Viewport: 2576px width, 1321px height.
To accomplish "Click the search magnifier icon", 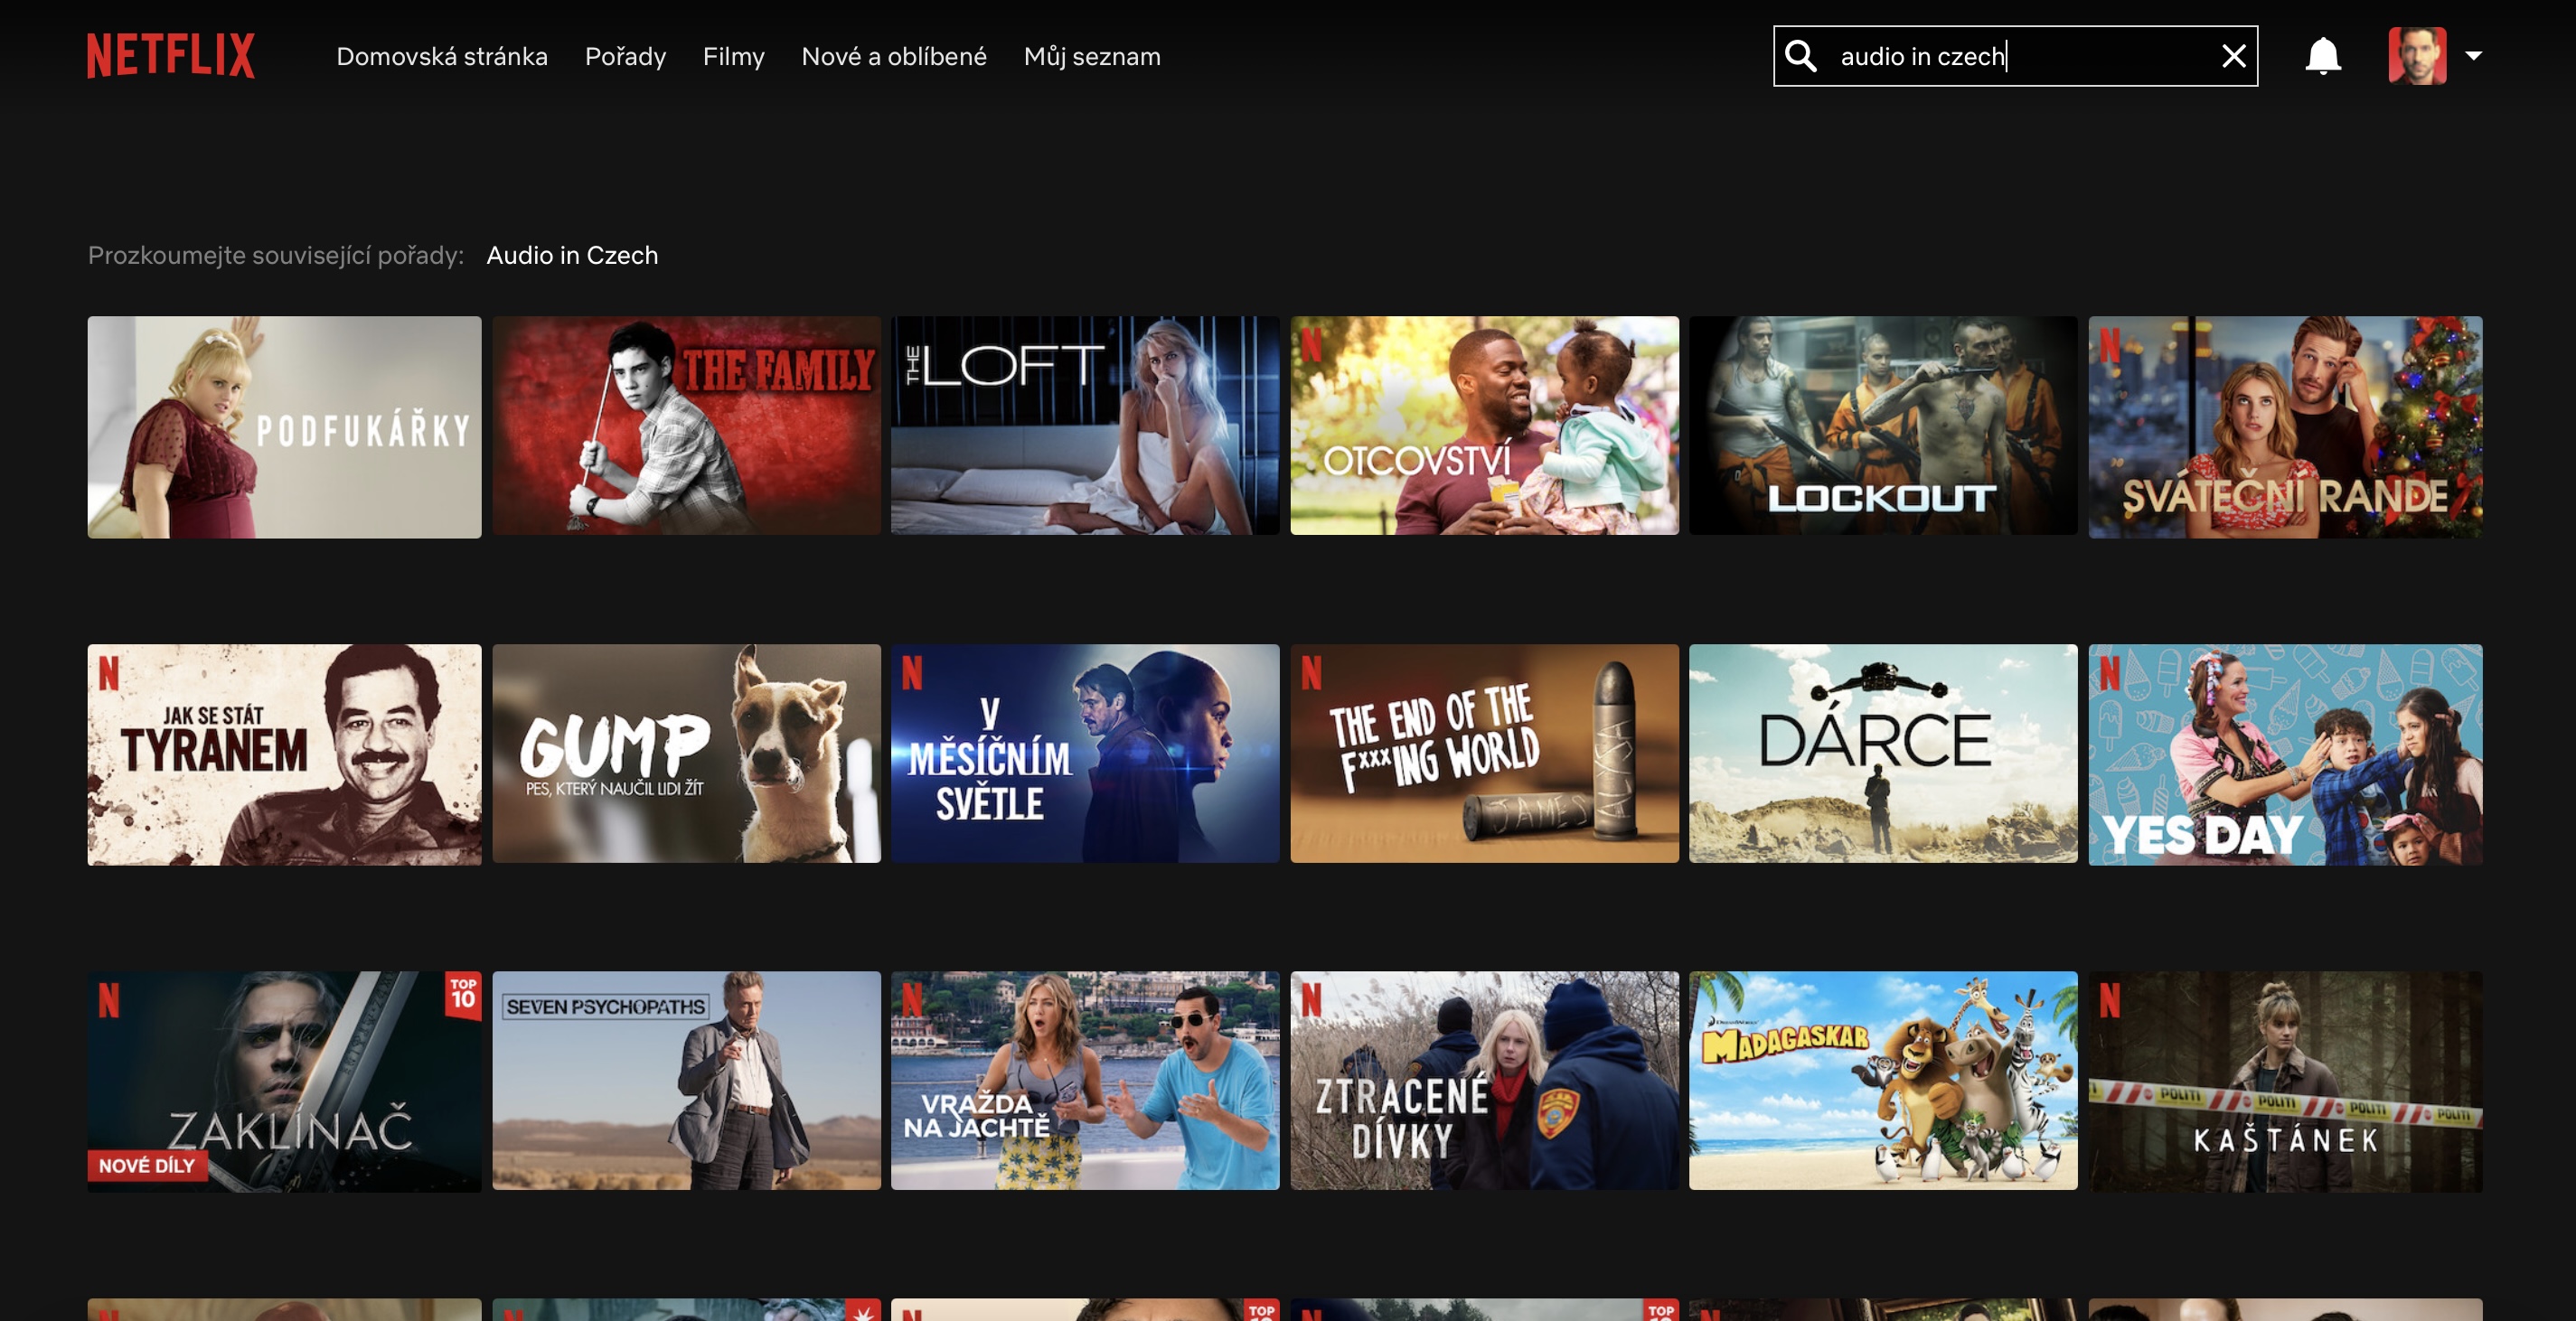I will [1800, 56].
